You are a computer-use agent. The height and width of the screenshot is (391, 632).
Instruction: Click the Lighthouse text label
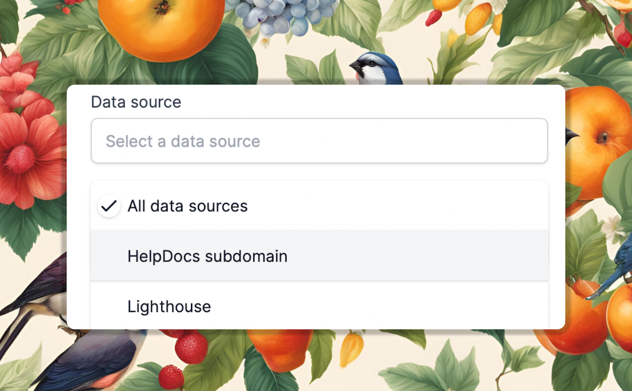coord(169,306)
